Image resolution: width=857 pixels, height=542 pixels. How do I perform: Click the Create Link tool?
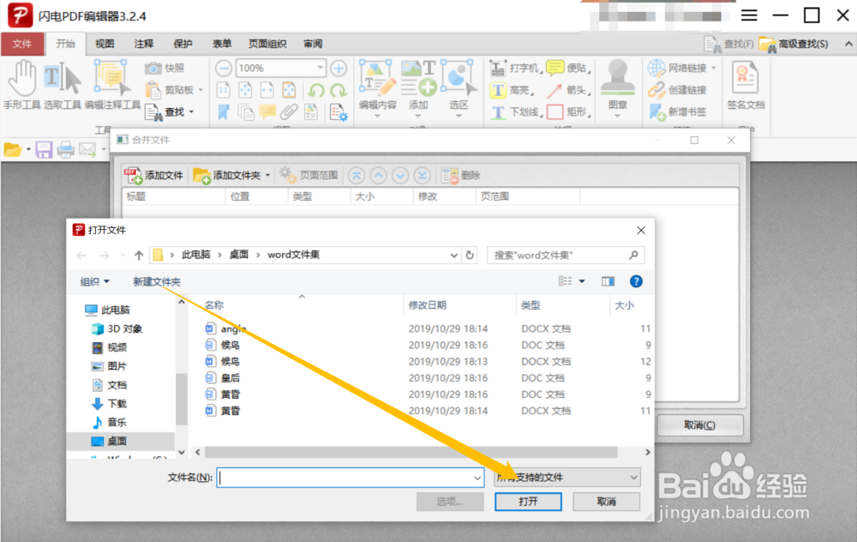[x=677, y=90]
